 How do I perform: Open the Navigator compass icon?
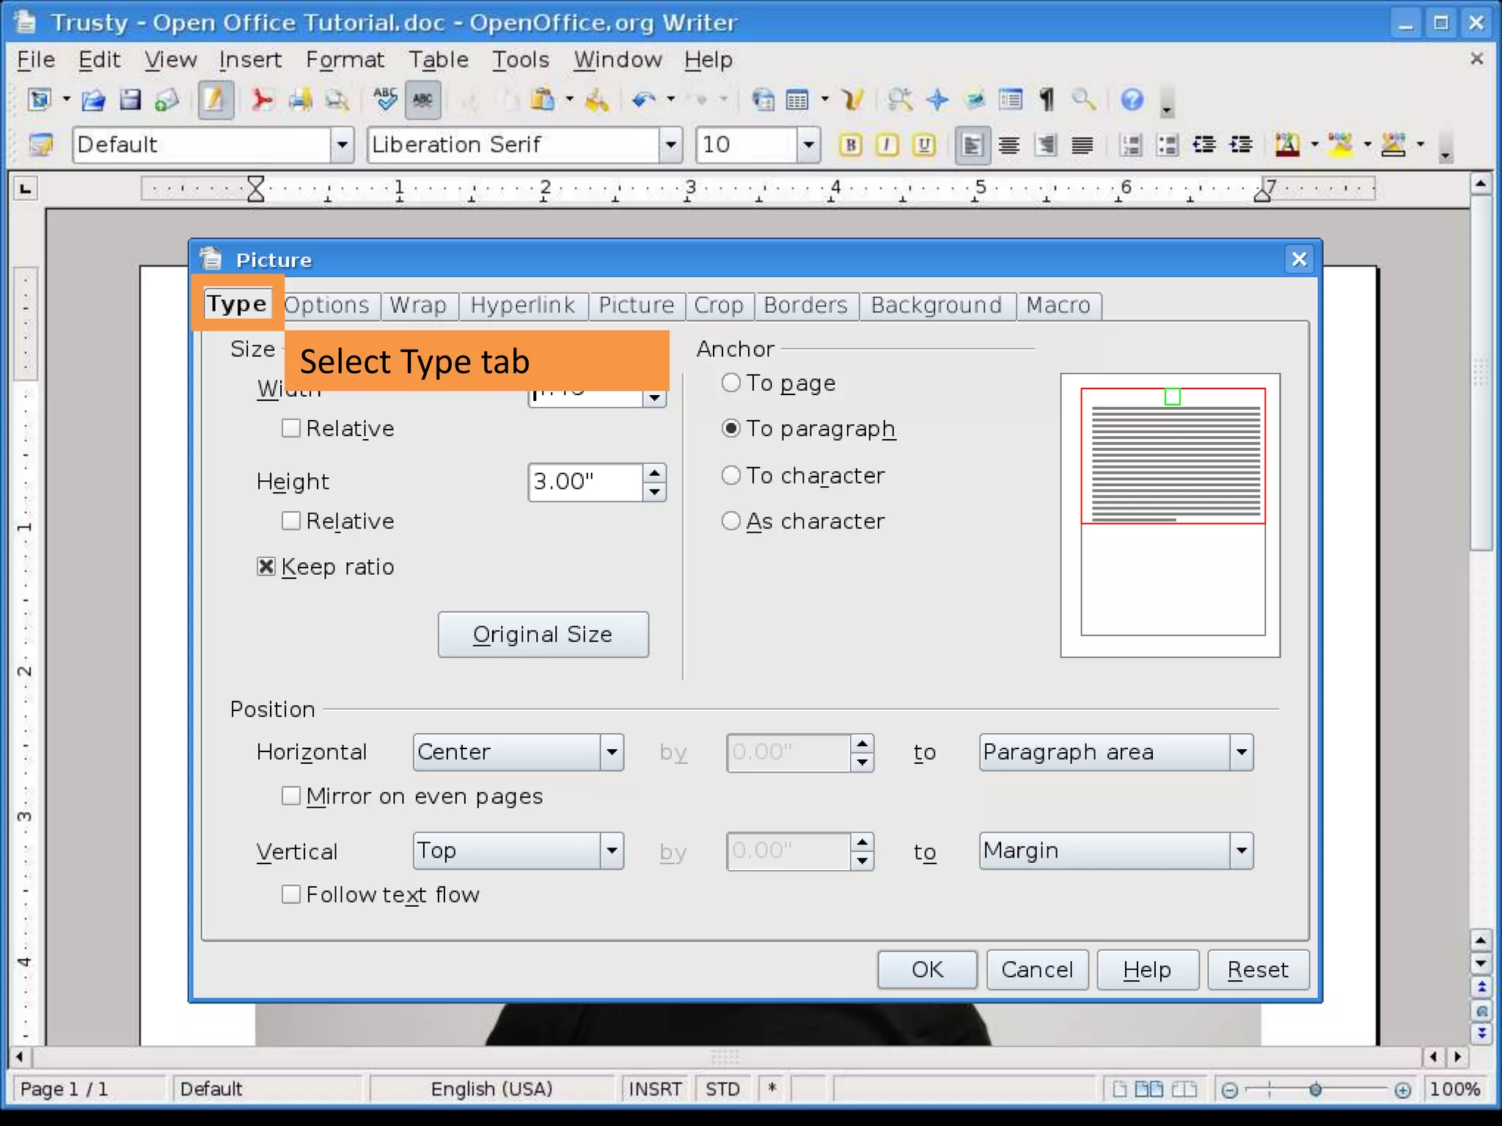(937, 99)
